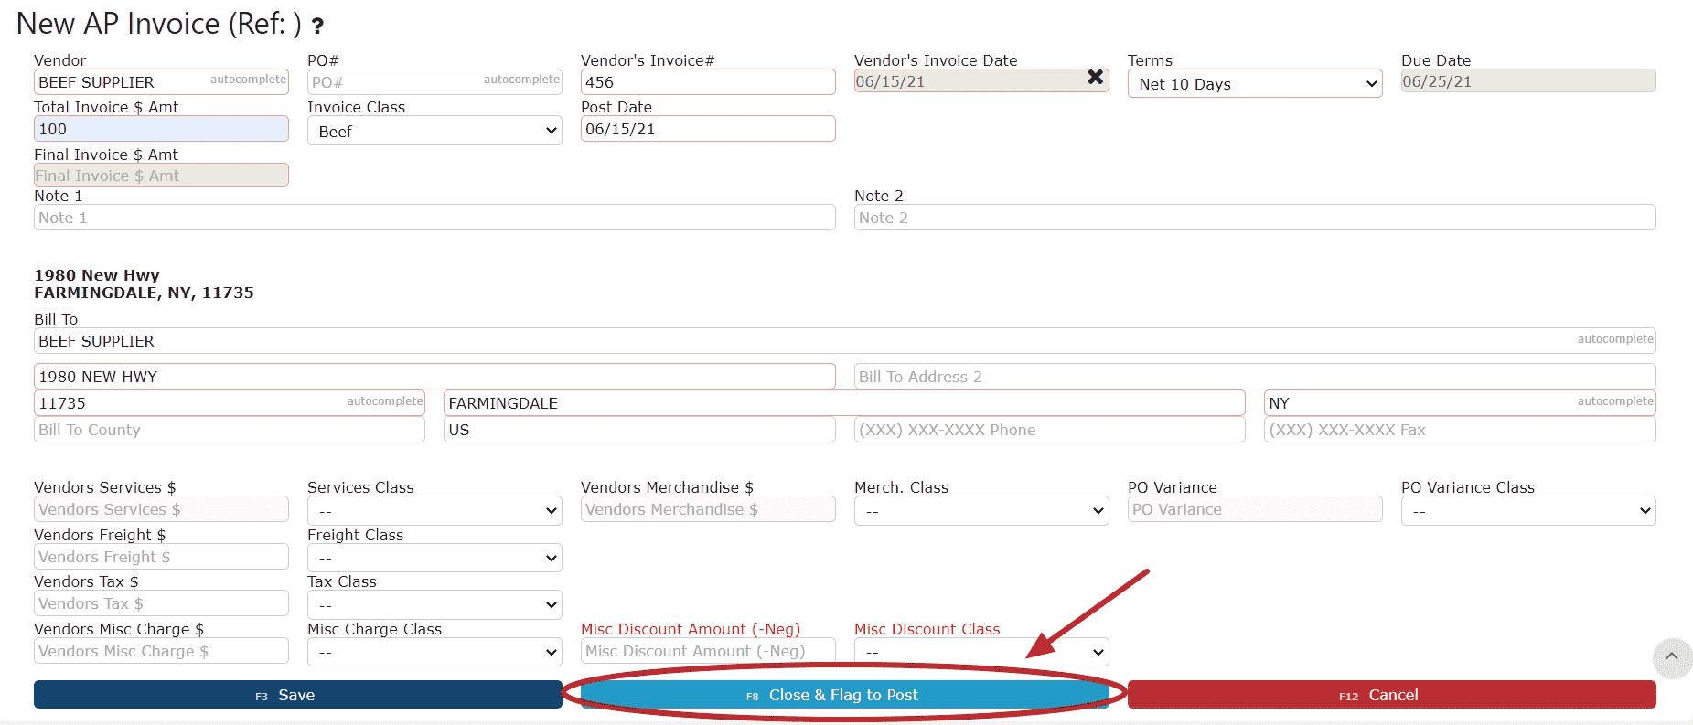Screen dimensions: 1693x725
Task: Open the Terms dropdown
Action: tap(1254, 84)
